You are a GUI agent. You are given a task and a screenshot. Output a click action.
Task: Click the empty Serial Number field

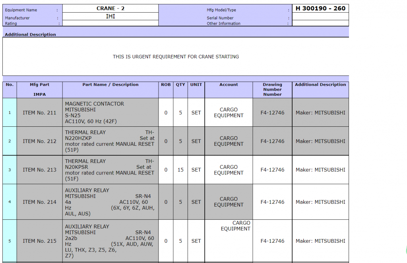pyautogui.click(x=320, y=17)
